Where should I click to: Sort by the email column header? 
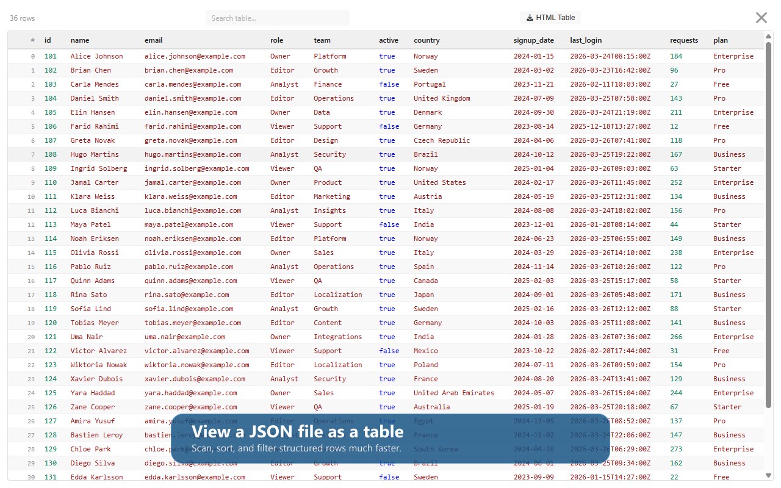[x=154, y=40]
